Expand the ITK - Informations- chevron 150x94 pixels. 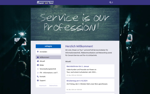38,73
